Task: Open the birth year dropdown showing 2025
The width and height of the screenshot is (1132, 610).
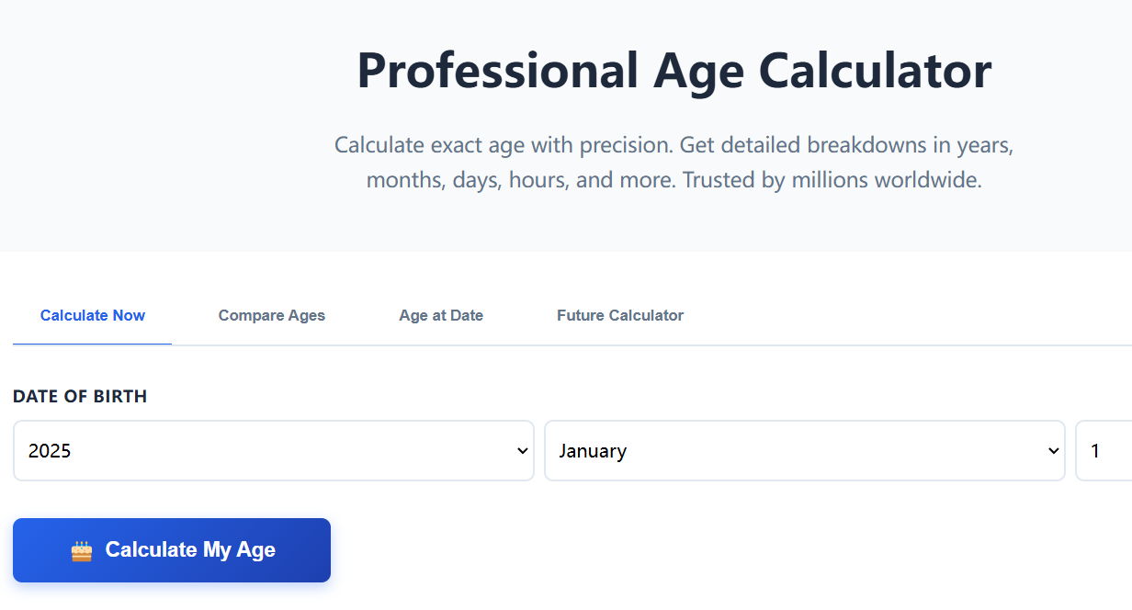Action: coord(273,450)
